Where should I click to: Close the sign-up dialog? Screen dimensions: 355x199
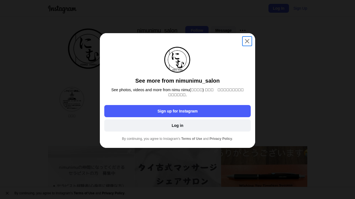click(x=247, y=41)
